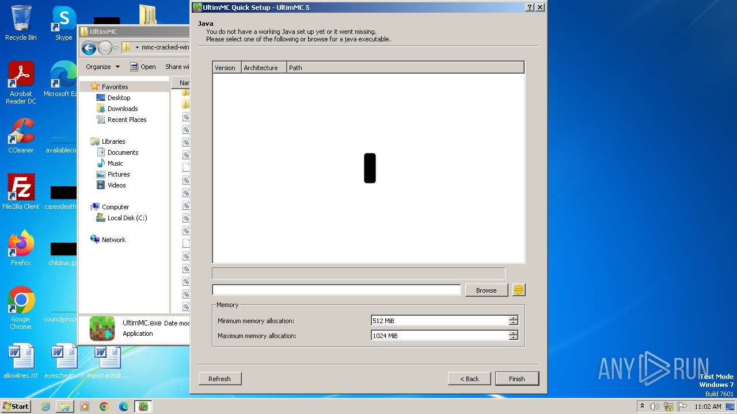Open Windows Explorer taskbar button
Screen dimensions: 737x414
click(x=65, y=407)
